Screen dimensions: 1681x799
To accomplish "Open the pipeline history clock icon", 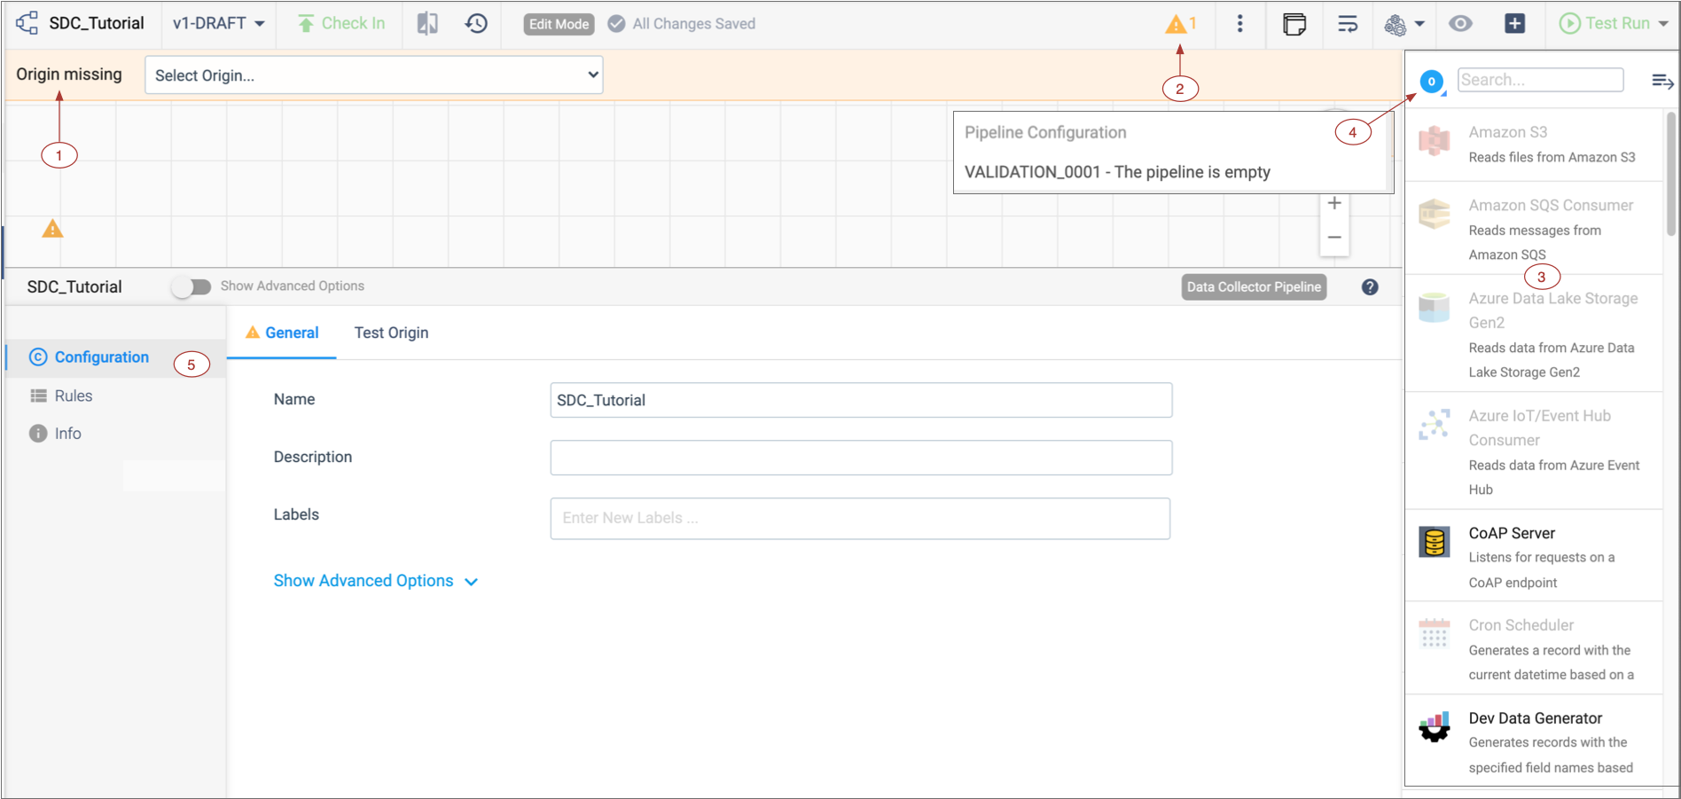I will [476, 24].
